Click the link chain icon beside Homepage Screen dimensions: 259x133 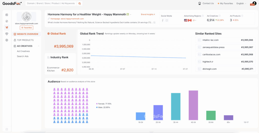(49, 19)
